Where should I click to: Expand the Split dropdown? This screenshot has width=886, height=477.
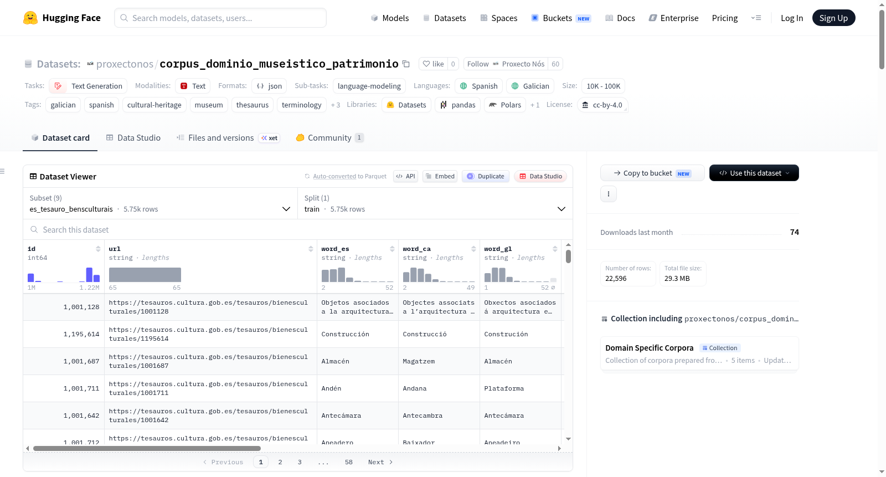pyautogui.click(x=435, y=203)
